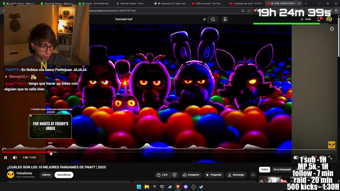Click the share page icon in address bar
340x191 pixels.
click(x=249, y=11)
